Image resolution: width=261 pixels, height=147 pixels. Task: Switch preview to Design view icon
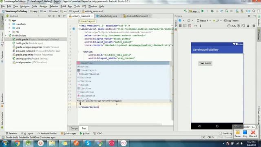click(180, 26)
